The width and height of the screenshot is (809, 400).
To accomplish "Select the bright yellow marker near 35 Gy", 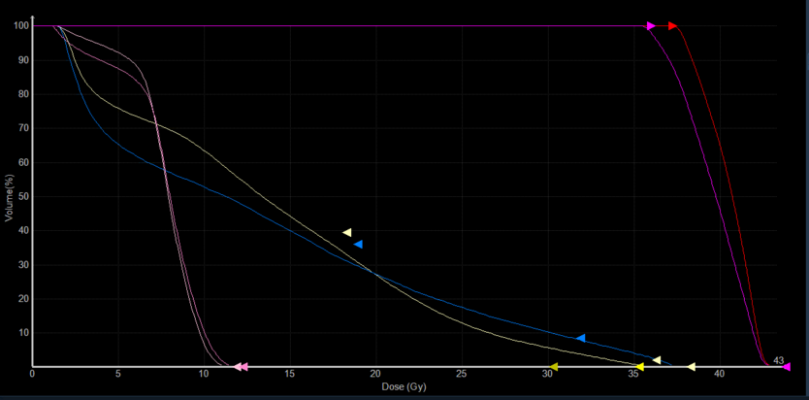I will pyautogui.click(x=639, y=367).
